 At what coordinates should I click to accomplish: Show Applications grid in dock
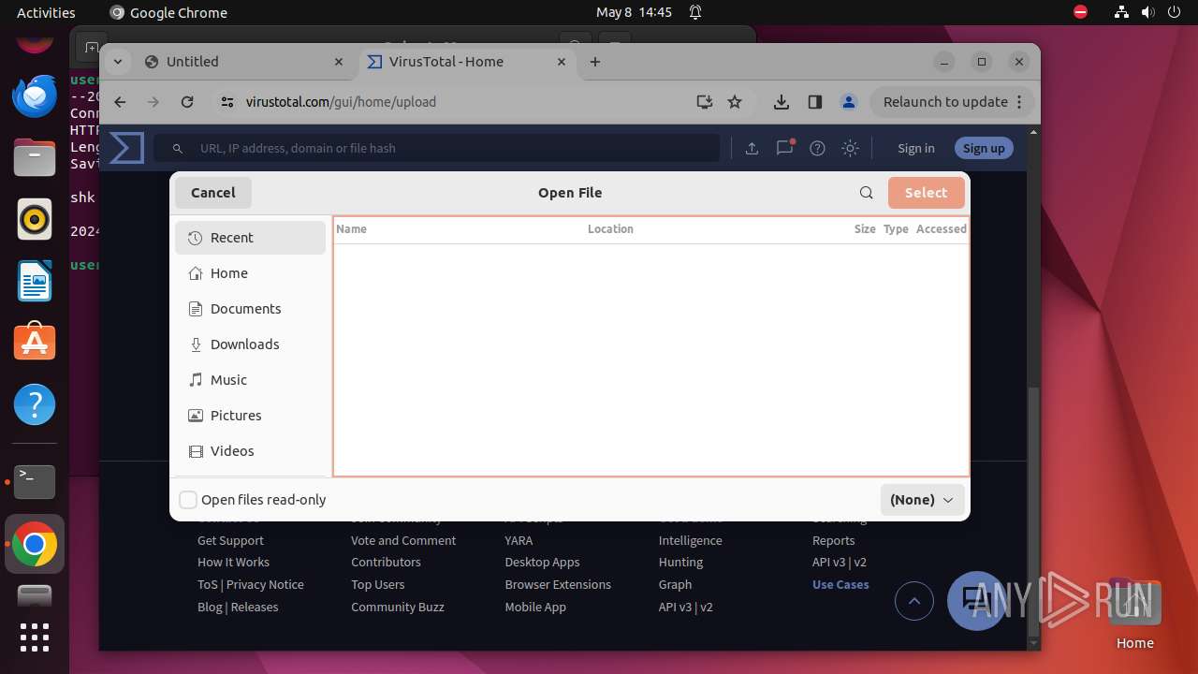[x=35, y=637]
